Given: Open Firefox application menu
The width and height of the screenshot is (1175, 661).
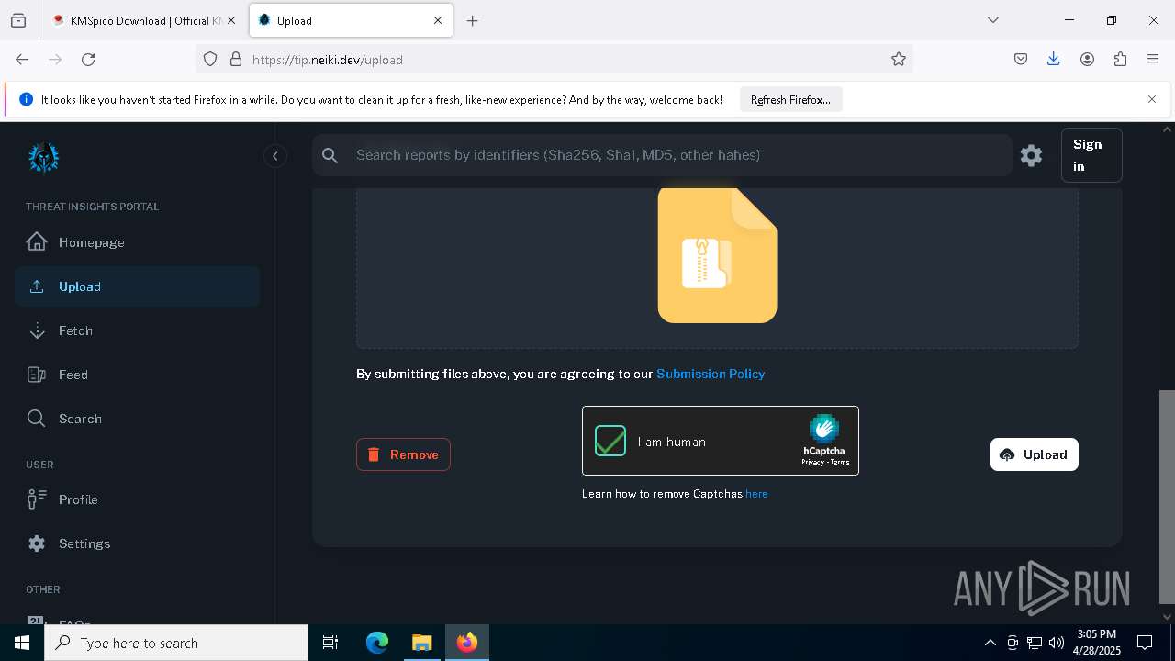Looking at the screenshot, I should 1153,60.
